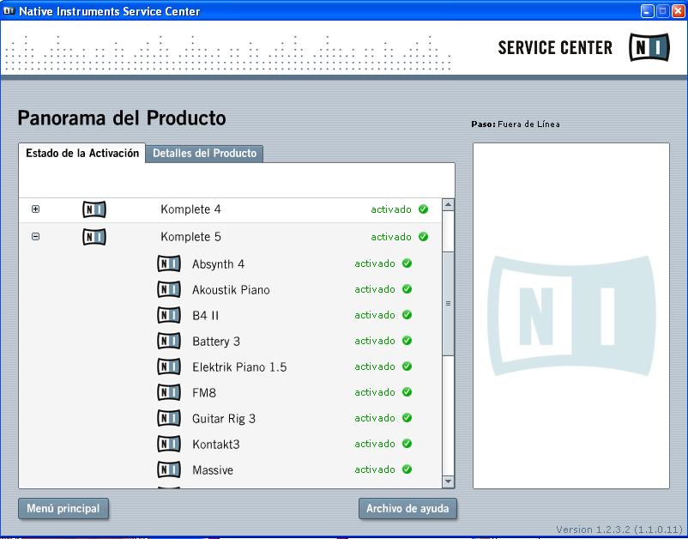Select Akoustik Piano in the product list
The image size is (688, 539).
pos(231,290)
